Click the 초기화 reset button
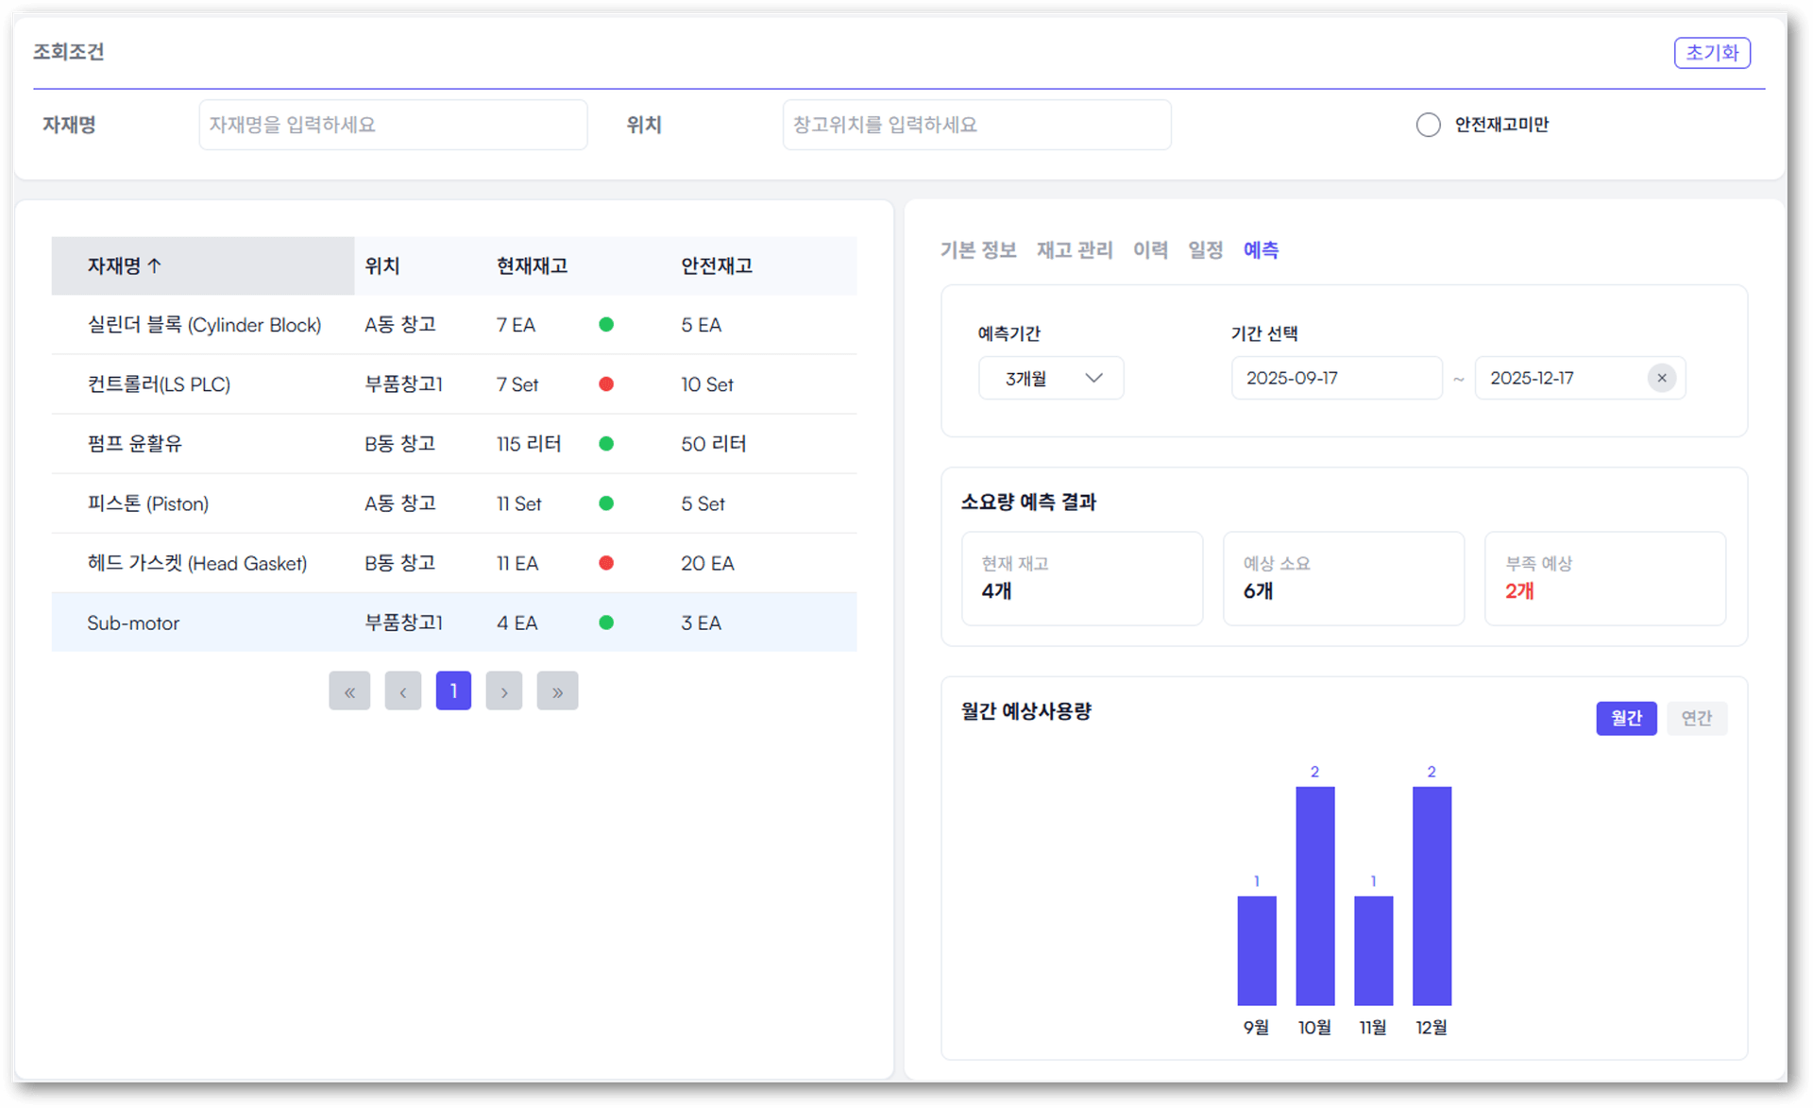 tap(1712, 52)
